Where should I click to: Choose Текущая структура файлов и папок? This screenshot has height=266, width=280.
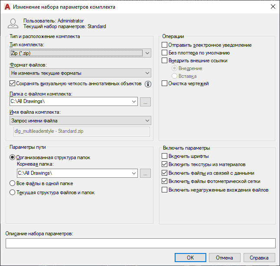pos(12,192)
